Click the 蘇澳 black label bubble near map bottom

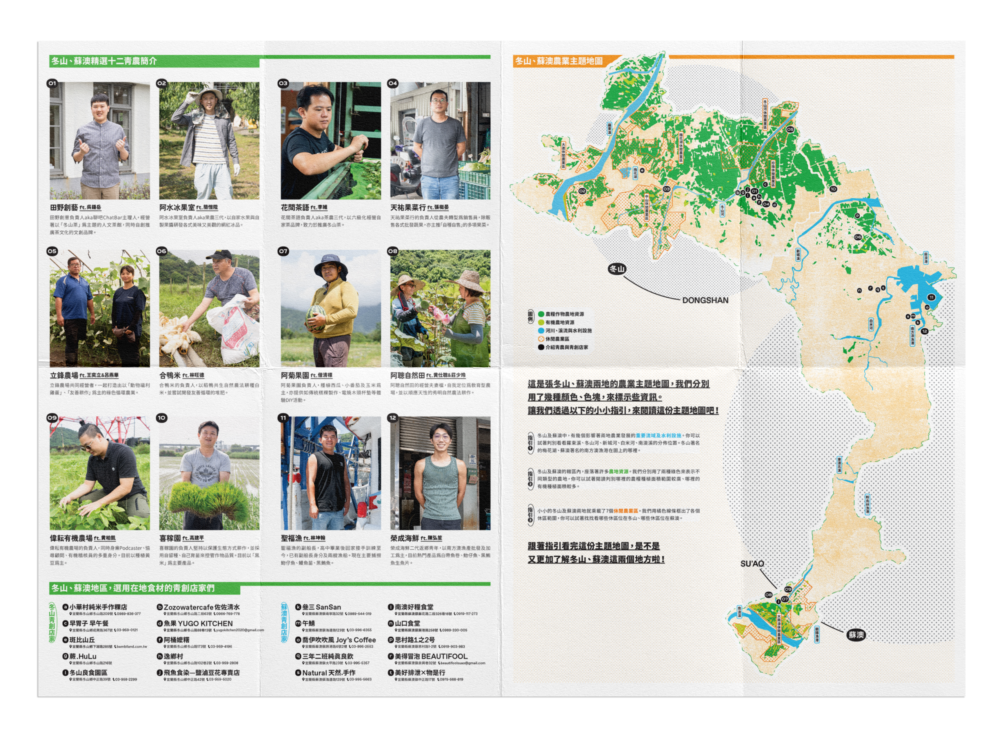coord(856,635)
